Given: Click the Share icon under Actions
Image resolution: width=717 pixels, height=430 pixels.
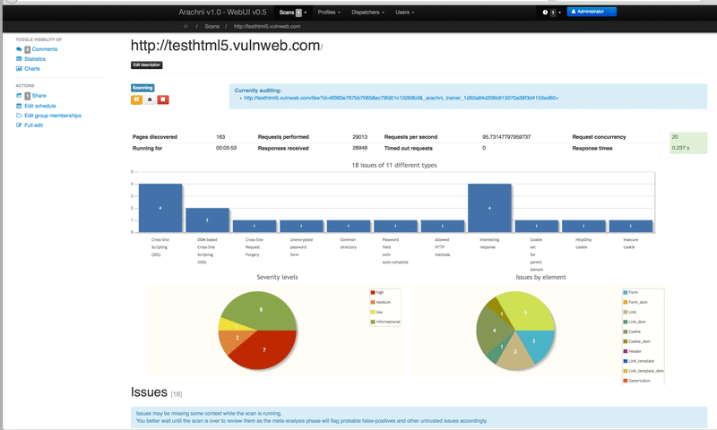Looking at the screenshot, I should click(19, 95).
